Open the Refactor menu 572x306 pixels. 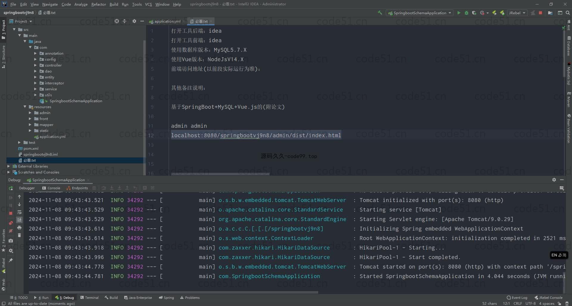[99, 4]
